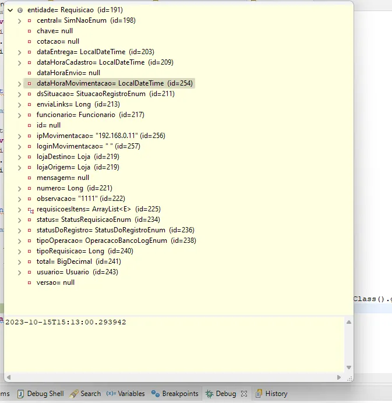Click the detail pane value 2023-10-15T15:13:00.293942
This screenshot has height=403, width=392.
[66, 322]
